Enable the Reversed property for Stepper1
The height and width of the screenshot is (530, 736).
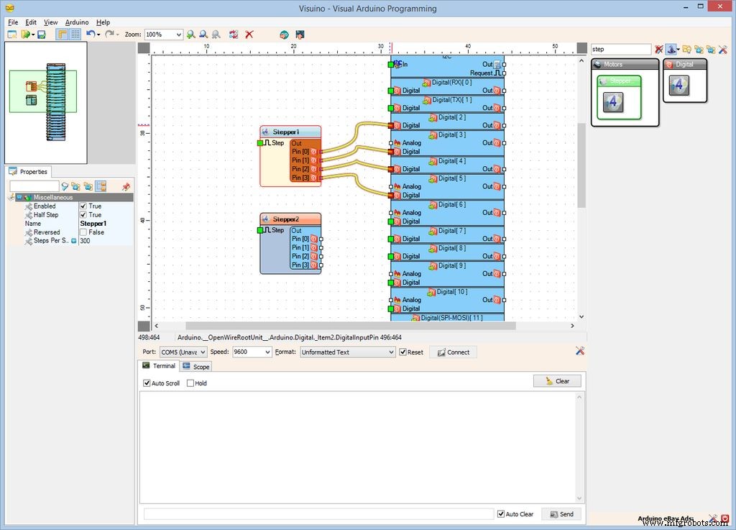click(84, 232)
